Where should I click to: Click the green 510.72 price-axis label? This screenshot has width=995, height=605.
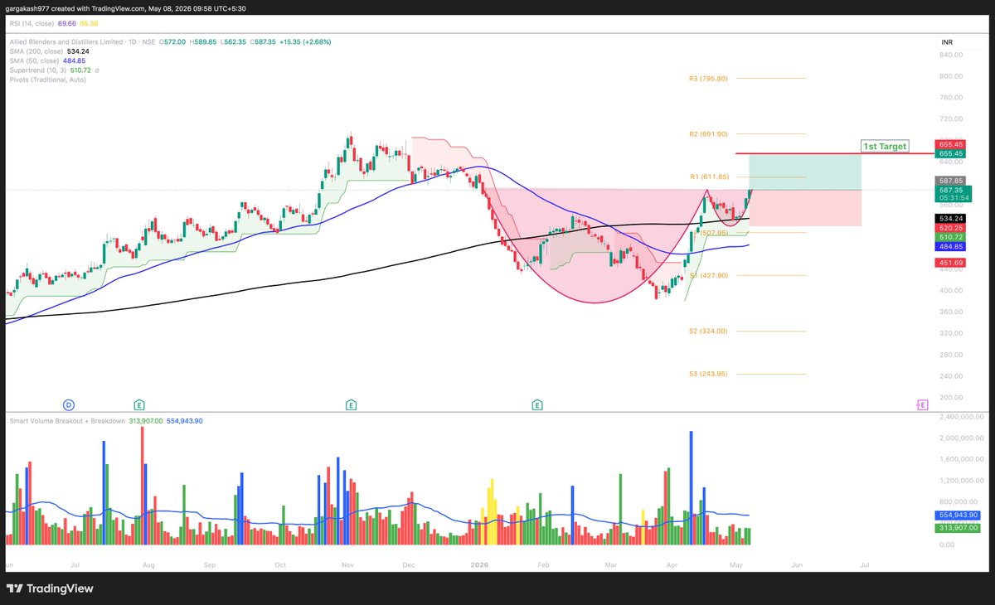pyautogui.click(x=950, y=237)
